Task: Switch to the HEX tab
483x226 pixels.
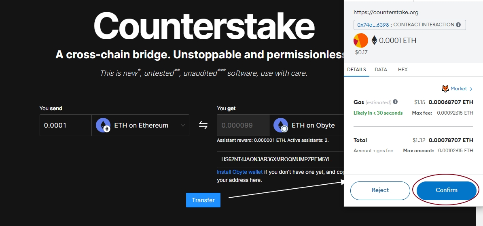Action: [x=402, y=70]
